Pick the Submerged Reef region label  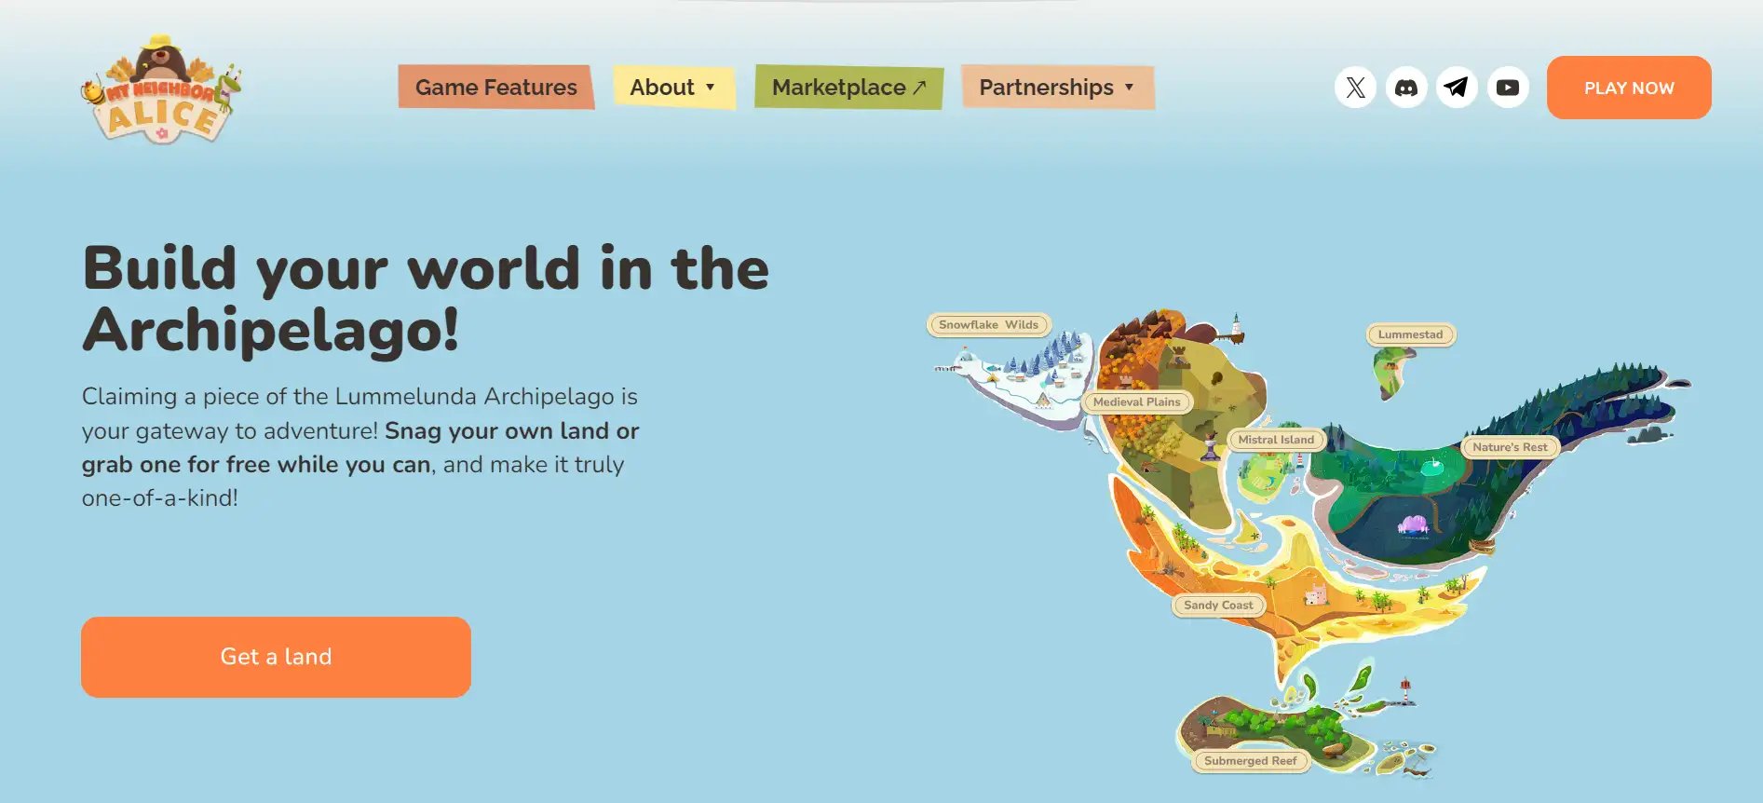tap(1250, 761)
